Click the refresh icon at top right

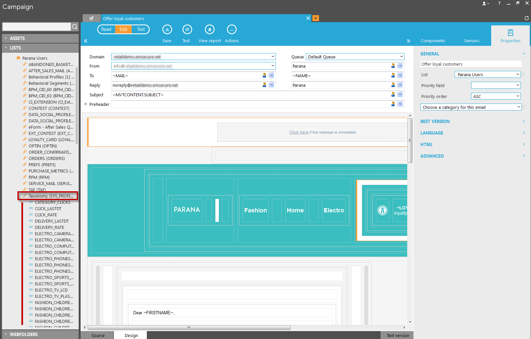[526, 18]
